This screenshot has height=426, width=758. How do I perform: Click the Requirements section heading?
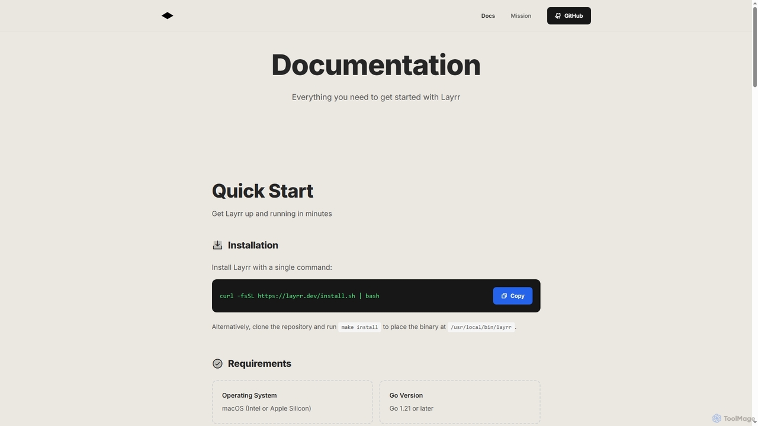point(259,364)
